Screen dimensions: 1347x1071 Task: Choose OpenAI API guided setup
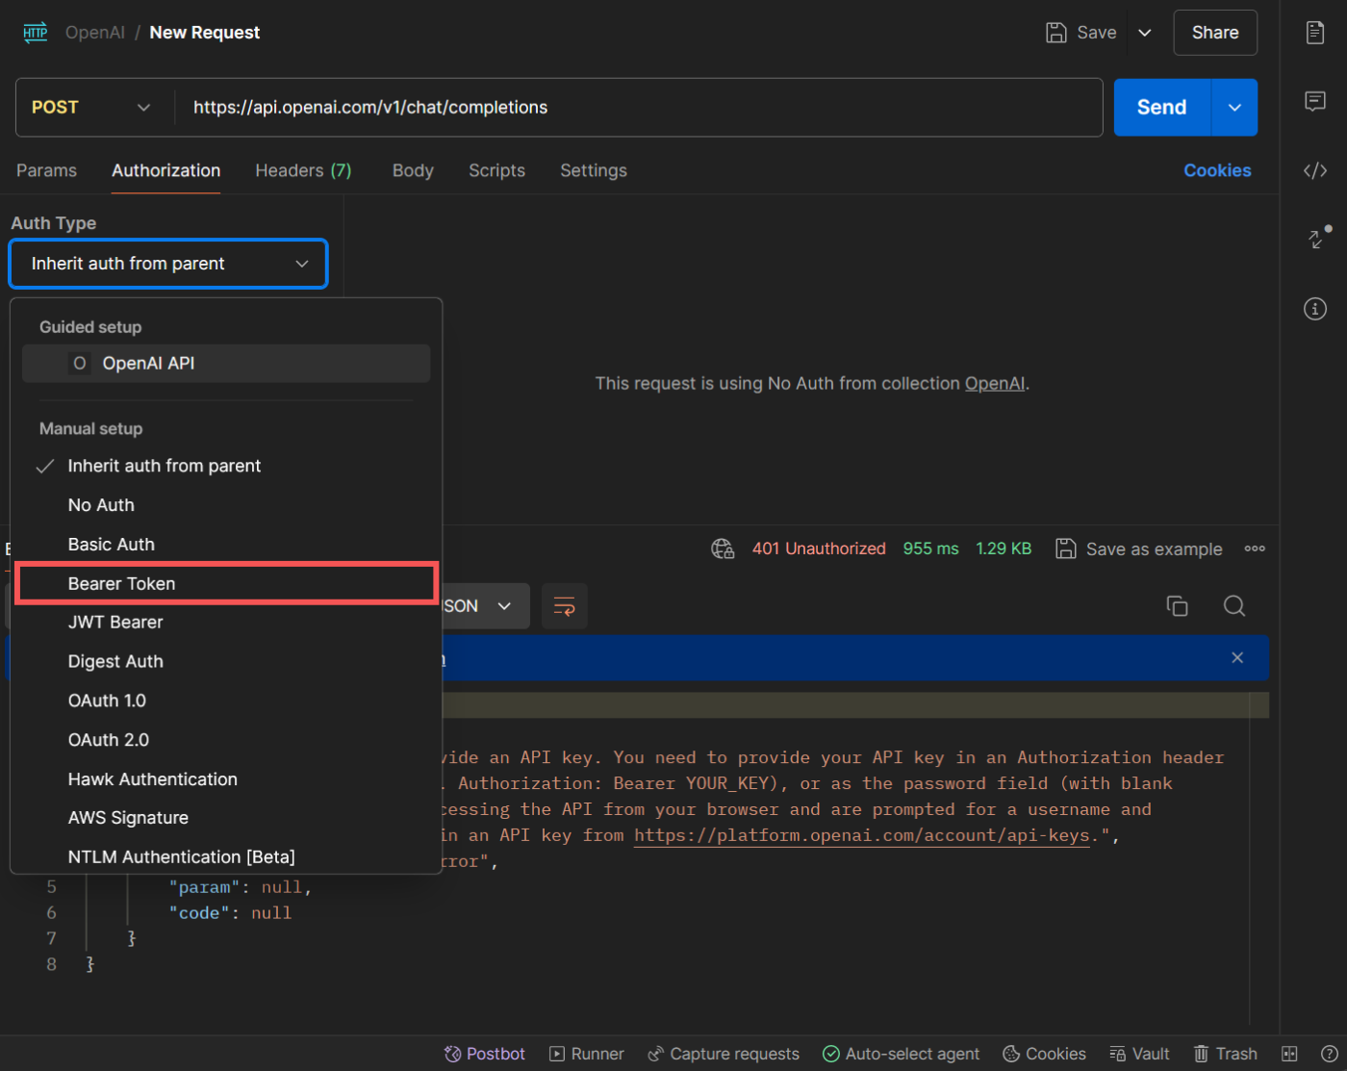pos(226,364)
